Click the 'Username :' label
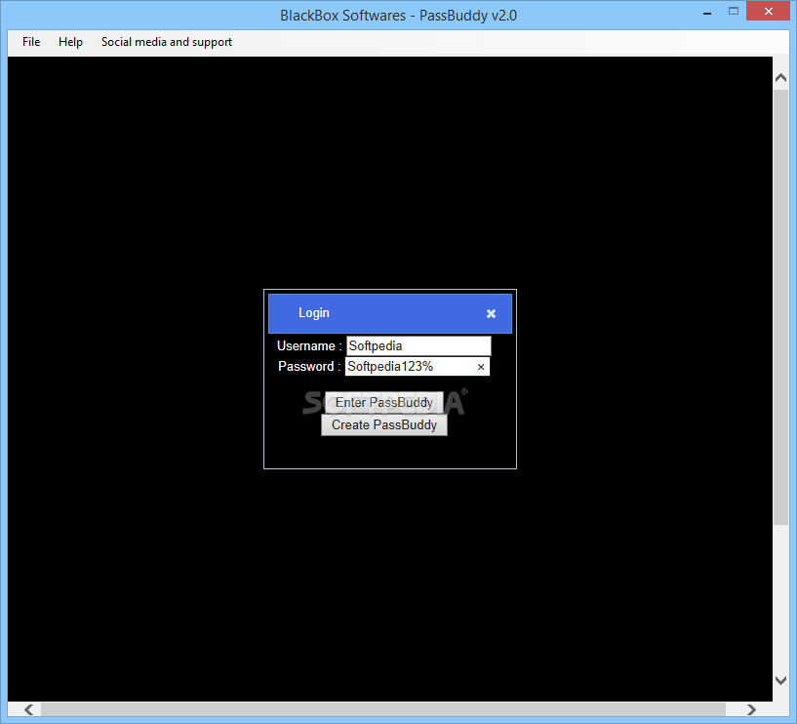Image resolution: width=797 pixels, height=724 pixels. point(309,345)
